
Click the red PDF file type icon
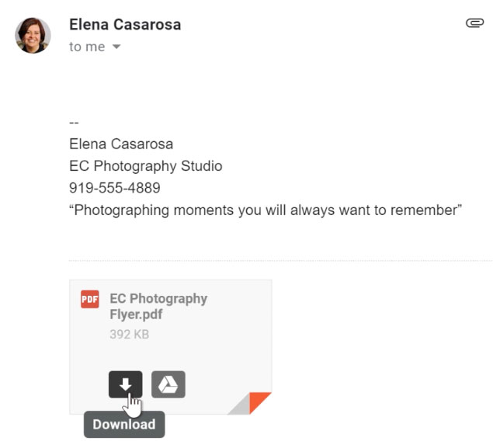90,299
